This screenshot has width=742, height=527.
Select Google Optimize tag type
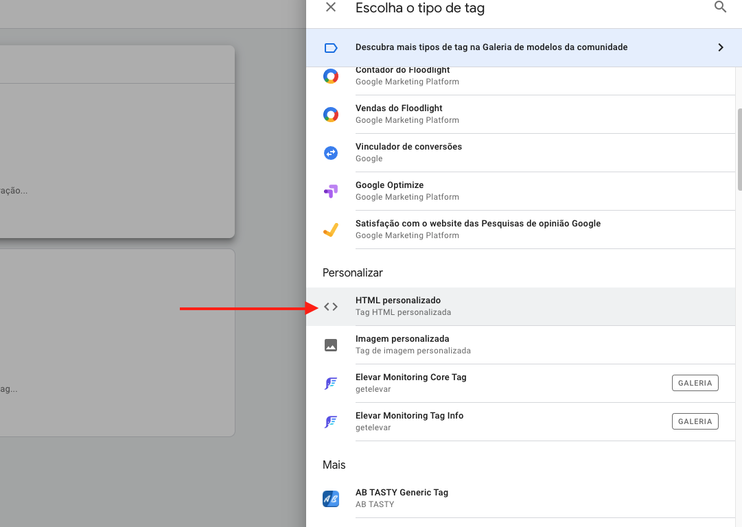520,191
